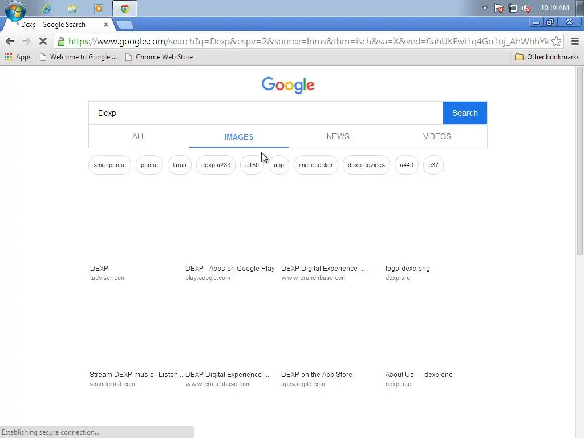The image size is (584, 438).
Task: Click the muted volume tray icon
Action: [x=526, y=8]
